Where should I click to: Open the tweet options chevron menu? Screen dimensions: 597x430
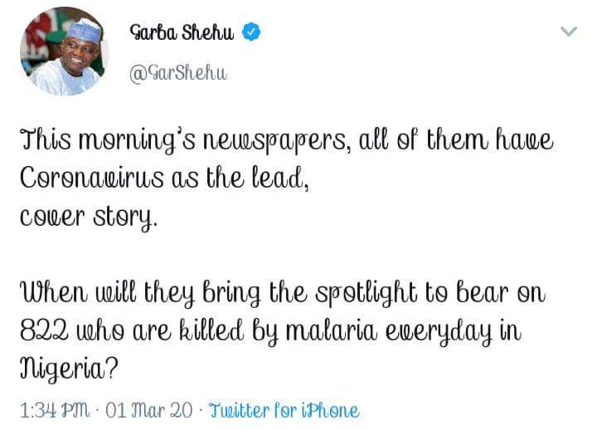pos(569,32)
